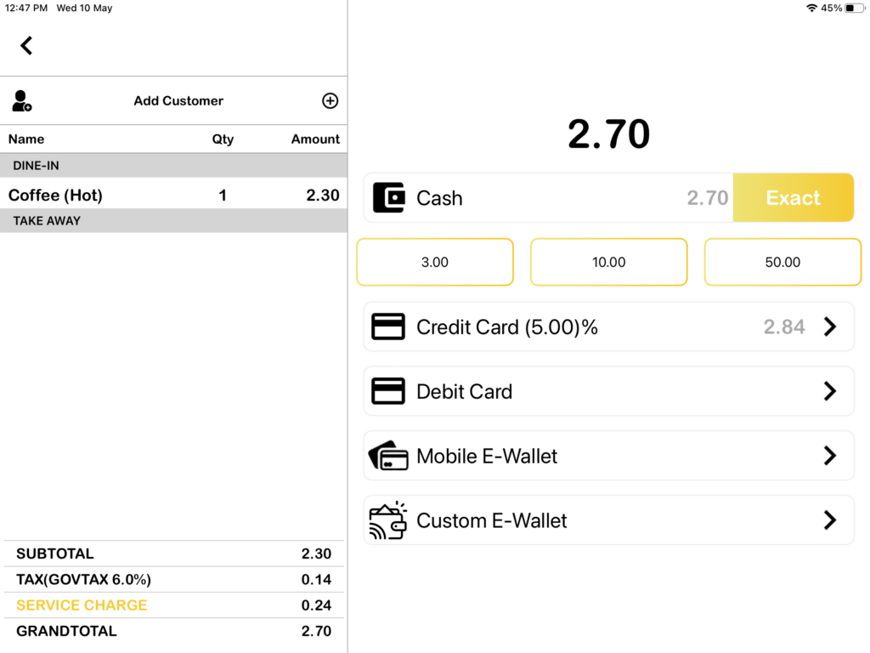
Task: Pick the 50.00 quick cash amount
Action: tap(782, 262)
